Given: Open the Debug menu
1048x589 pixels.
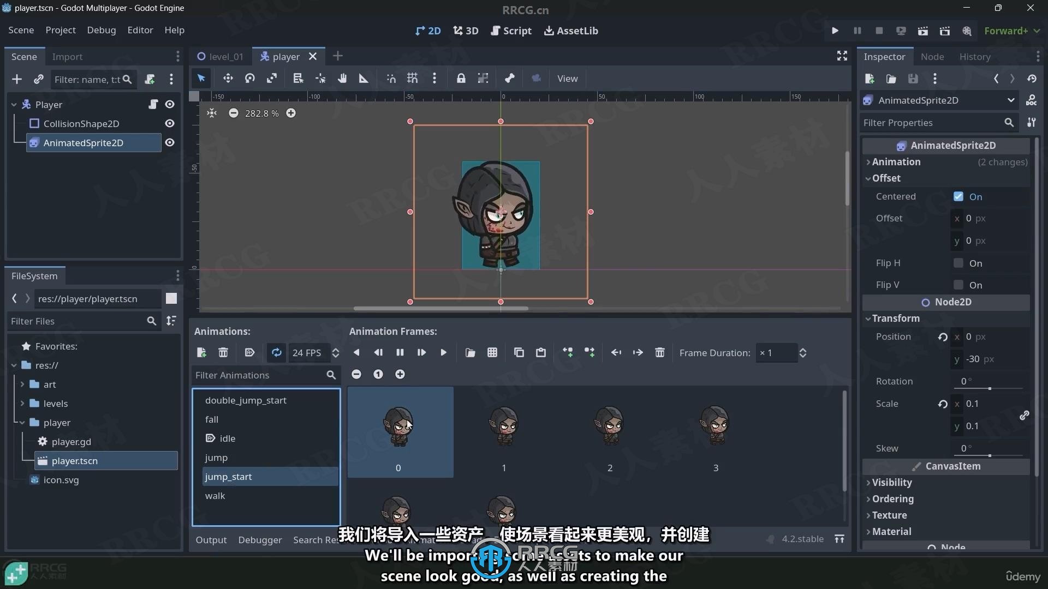Looking at the screenshot, I should tap(102, 30).
